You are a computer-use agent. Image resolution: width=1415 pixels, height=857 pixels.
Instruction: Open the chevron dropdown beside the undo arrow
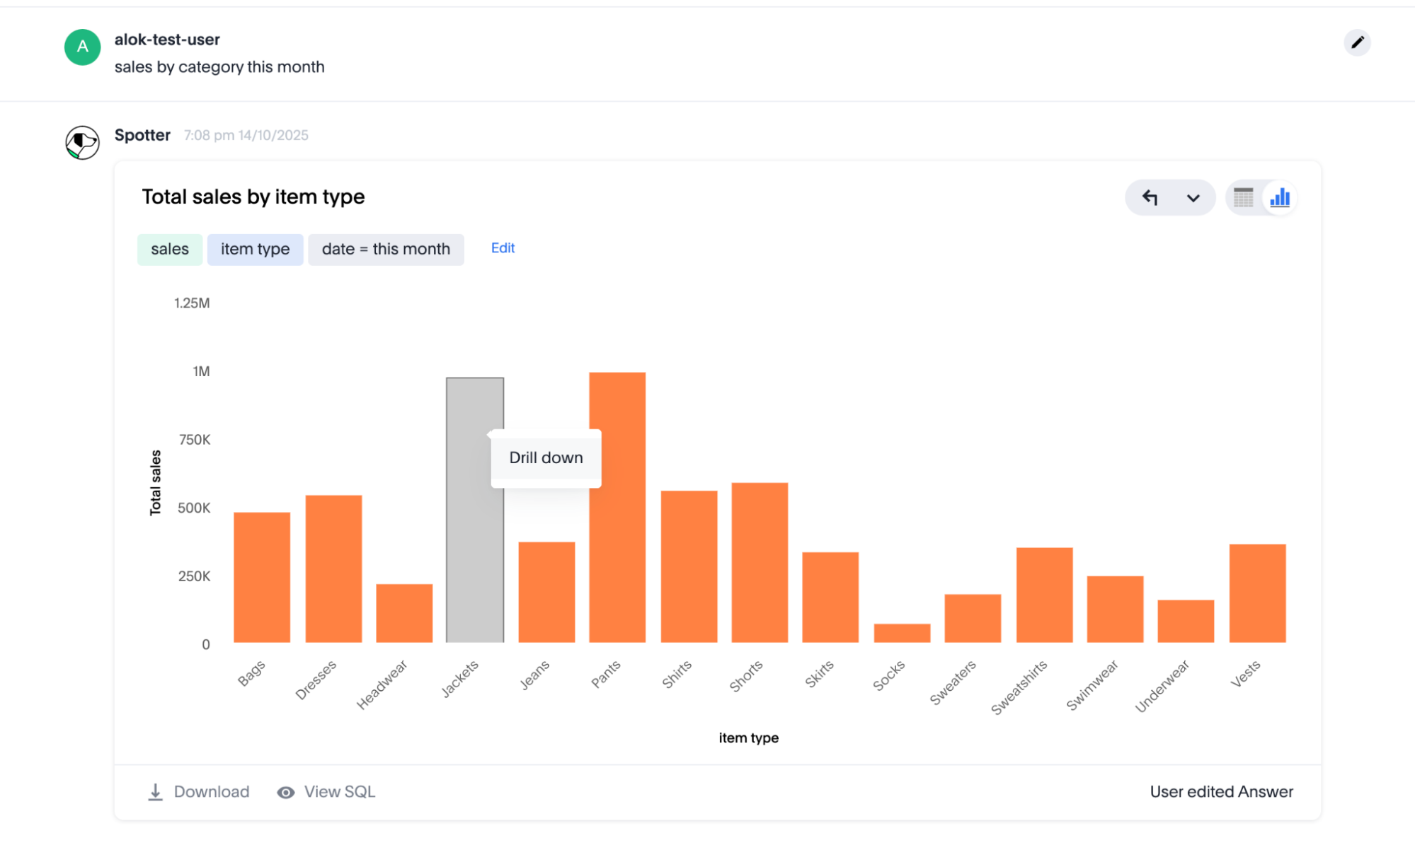[x=1192, y=198]
